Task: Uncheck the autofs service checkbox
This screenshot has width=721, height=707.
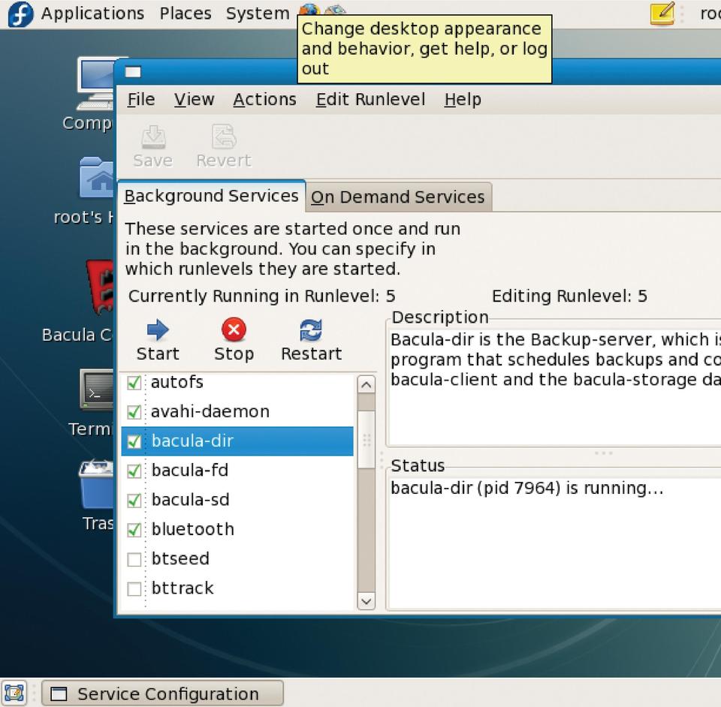Action: point(134,383)
